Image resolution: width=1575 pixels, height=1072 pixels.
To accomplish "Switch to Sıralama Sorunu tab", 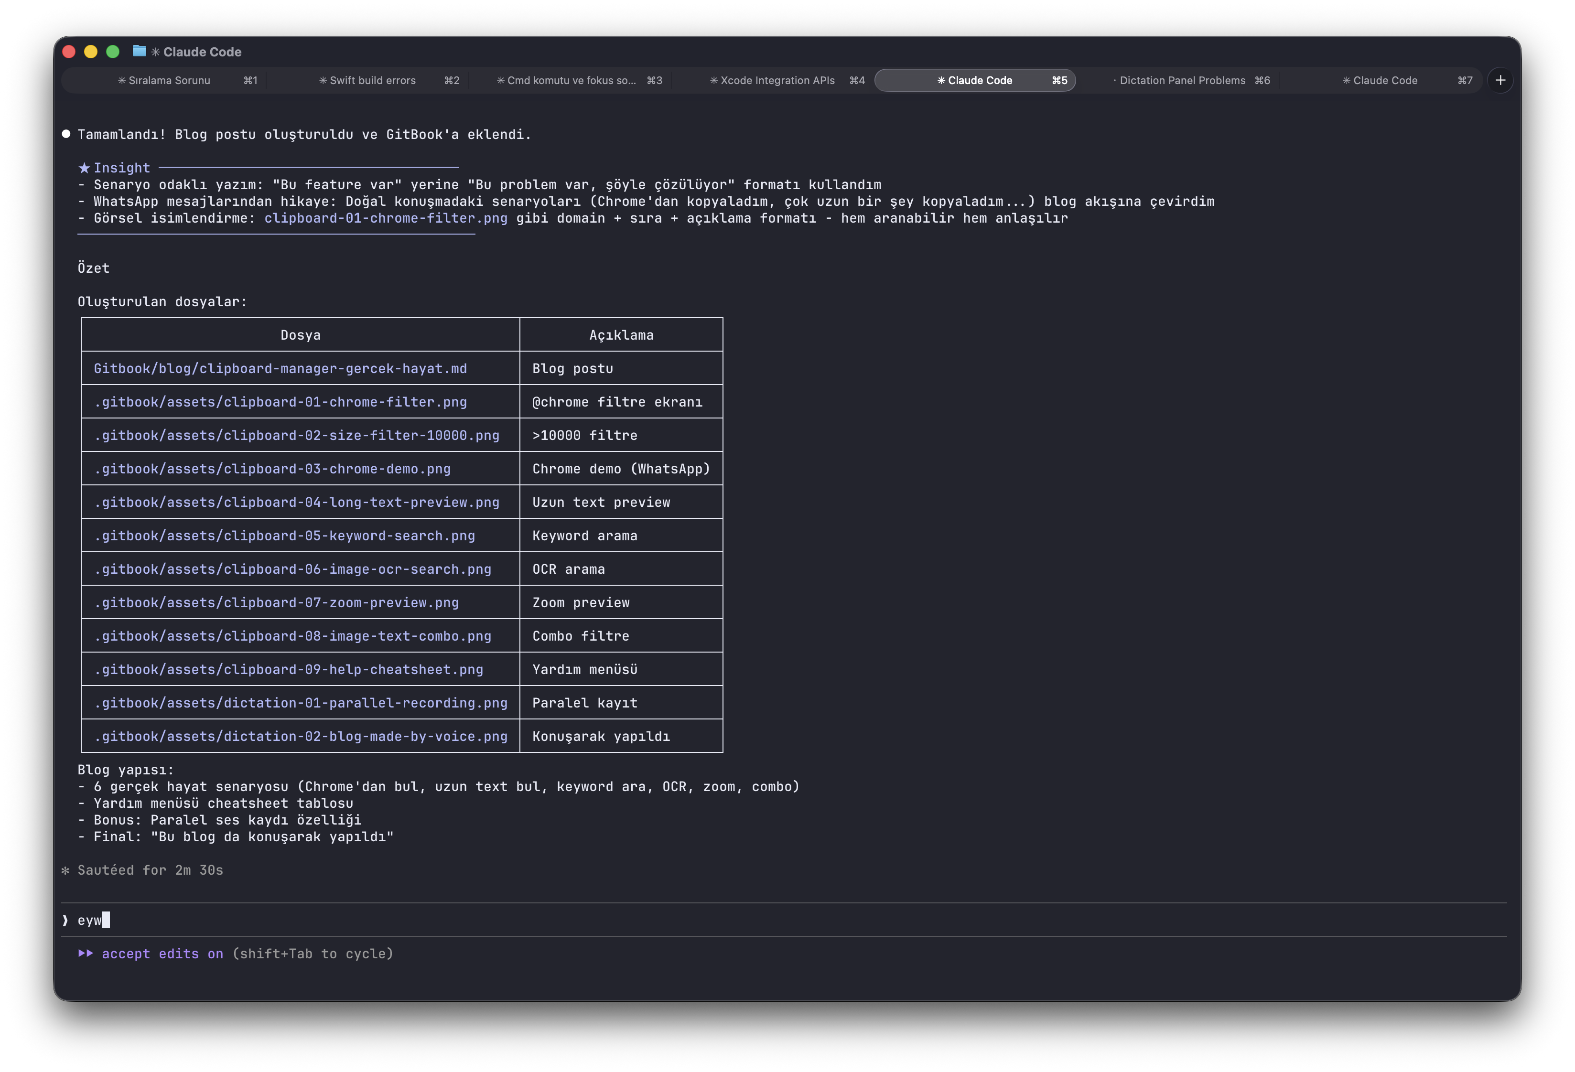I will [169, 80].
